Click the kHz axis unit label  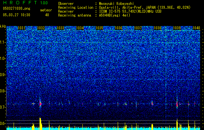coord(3,26)
